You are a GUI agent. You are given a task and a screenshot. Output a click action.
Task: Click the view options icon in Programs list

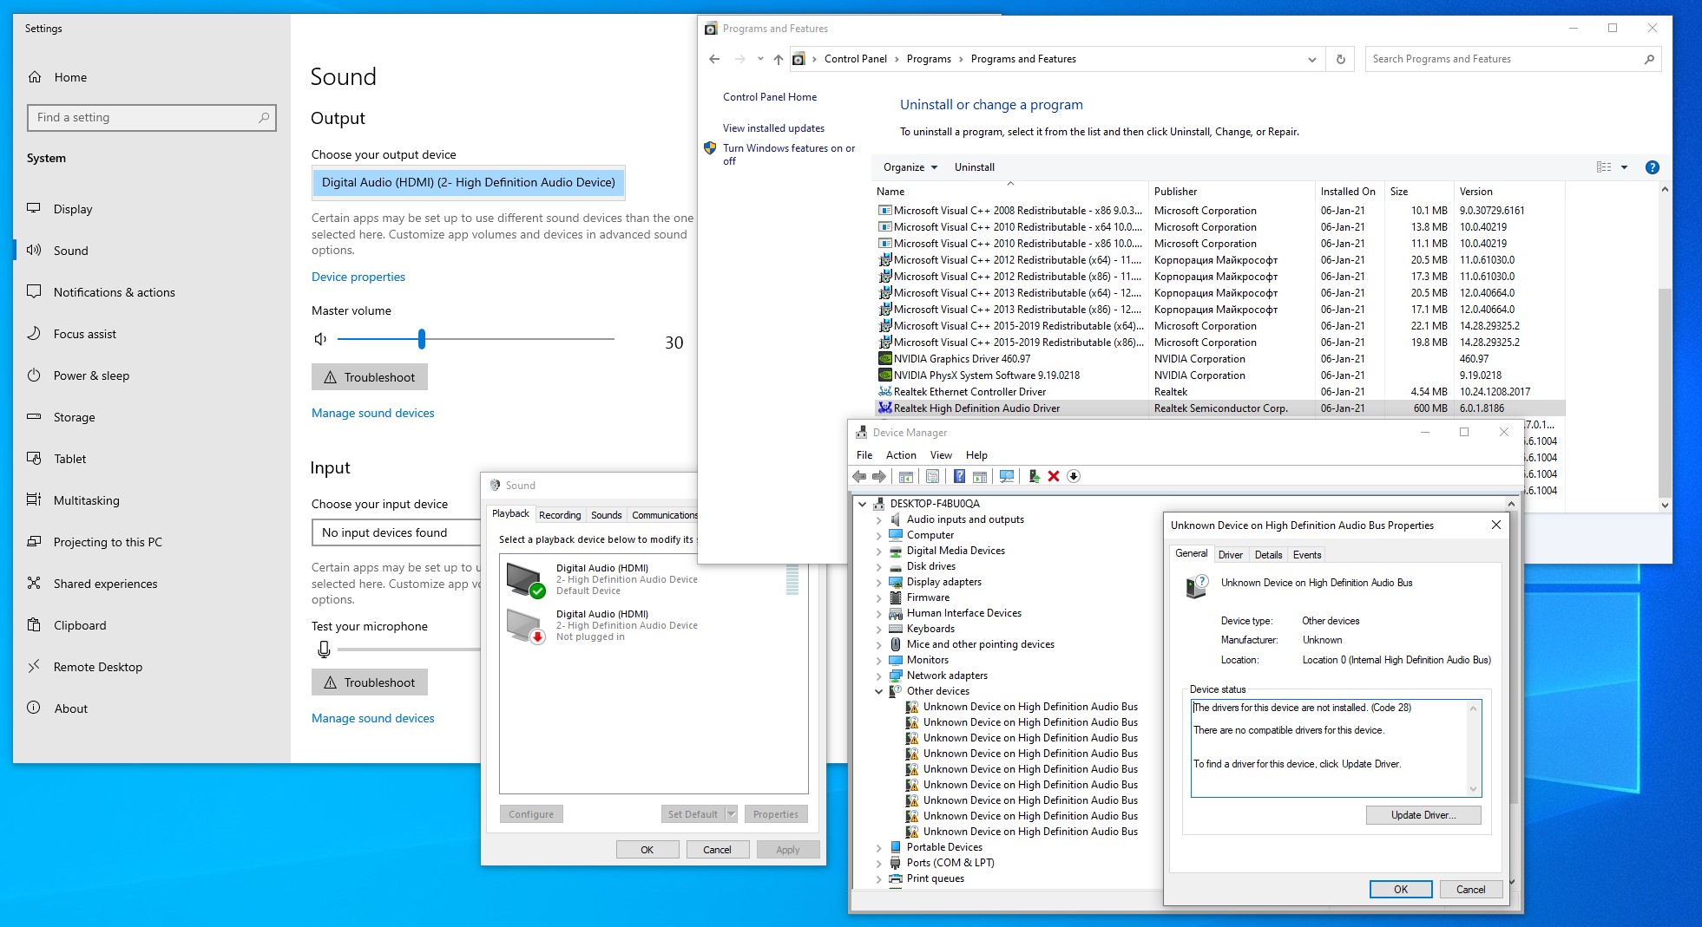(1604, 167)
